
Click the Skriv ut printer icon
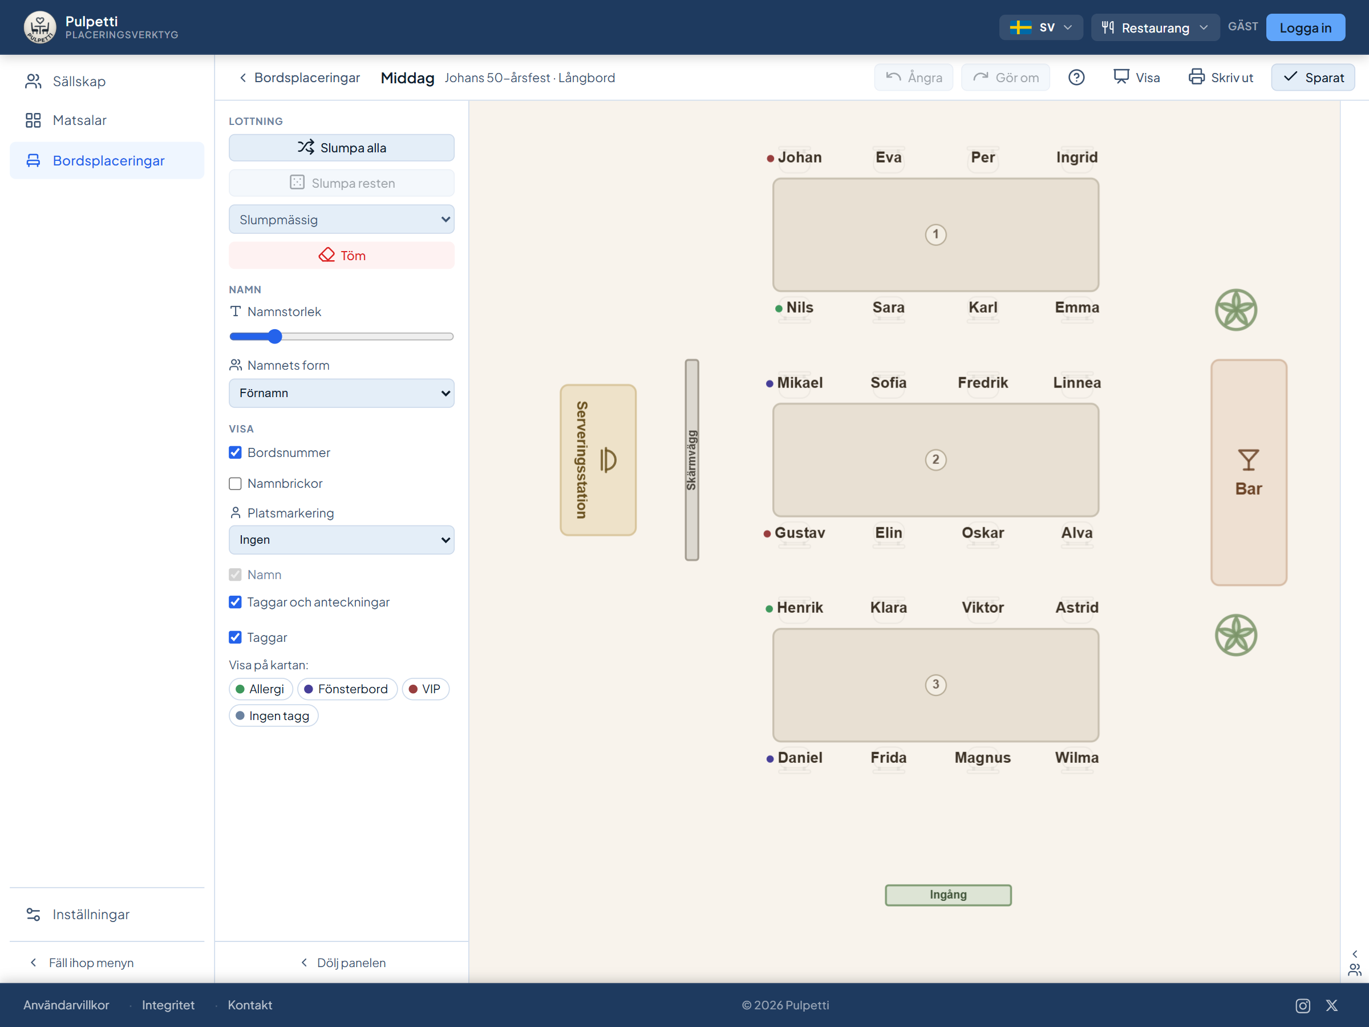click(x=1196, y=77)
